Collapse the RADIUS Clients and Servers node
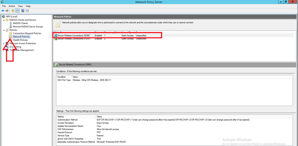 (x=3, y=20)
